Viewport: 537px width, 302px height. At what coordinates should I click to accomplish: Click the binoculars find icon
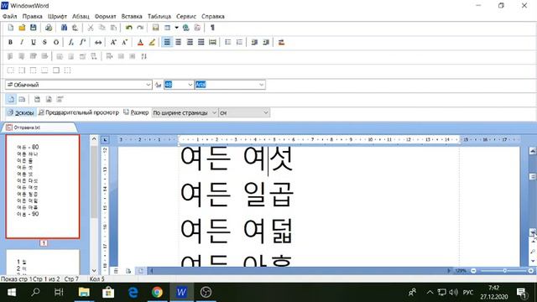64,28
